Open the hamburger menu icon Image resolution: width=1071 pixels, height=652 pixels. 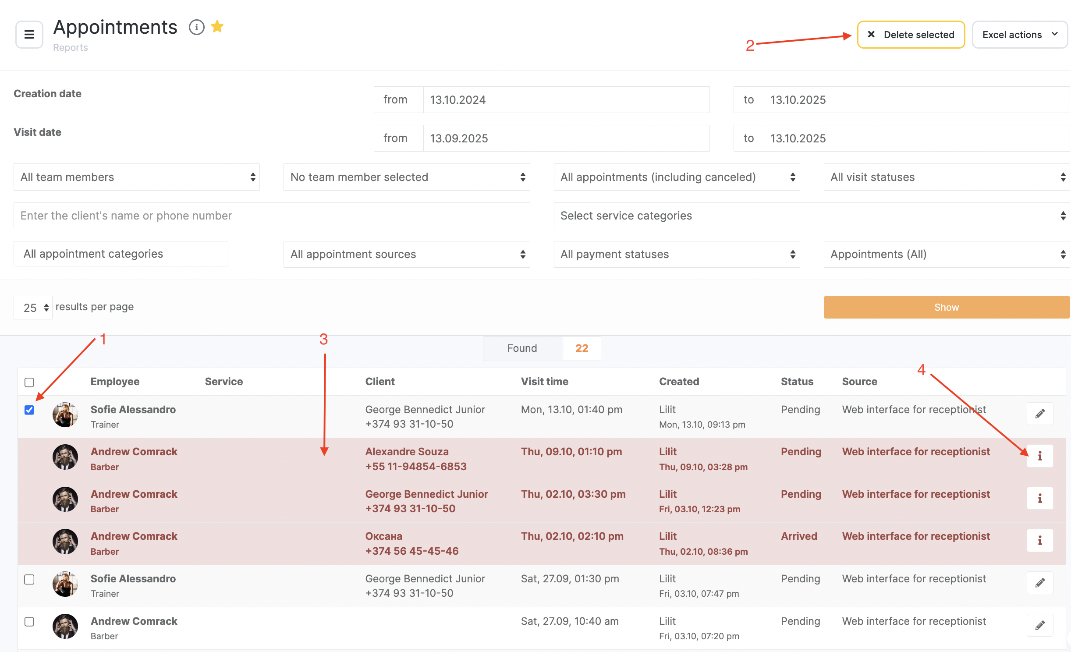pyautogui.click(x=29, y=35)
